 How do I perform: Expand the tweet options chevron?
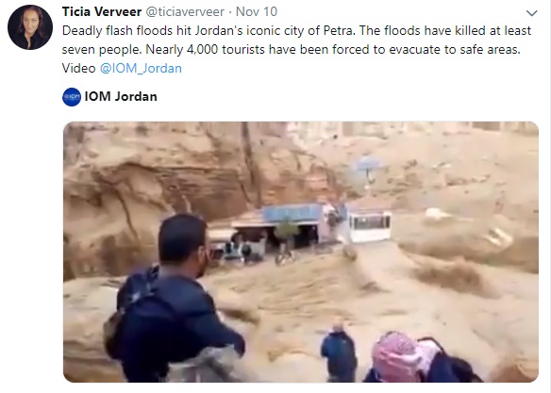532,13
